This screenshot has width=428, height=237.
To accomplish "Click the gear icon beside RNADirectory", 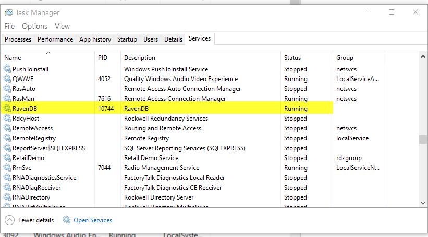I will click(x=7, y=197).
